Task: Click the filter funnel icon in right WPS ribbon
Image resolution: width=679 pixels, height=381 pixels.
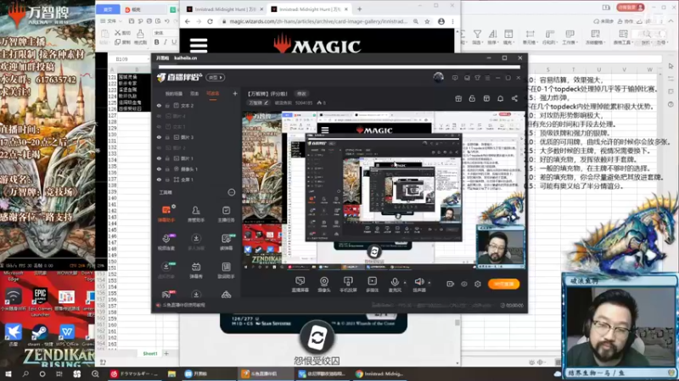Action: click(477, 36)
